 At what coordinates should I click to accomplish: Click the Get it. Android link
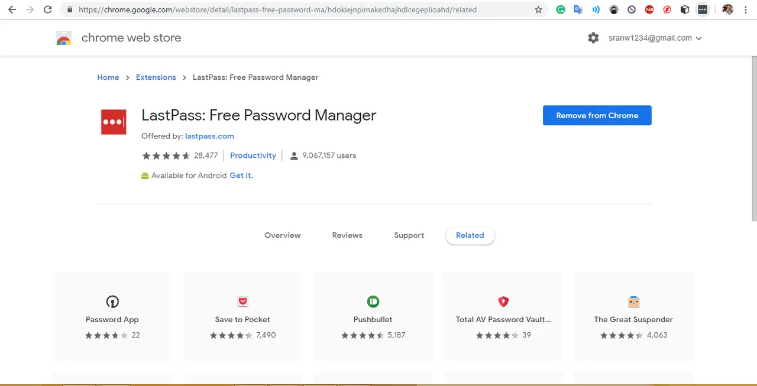pyautogui.click(x=241, y=176)
